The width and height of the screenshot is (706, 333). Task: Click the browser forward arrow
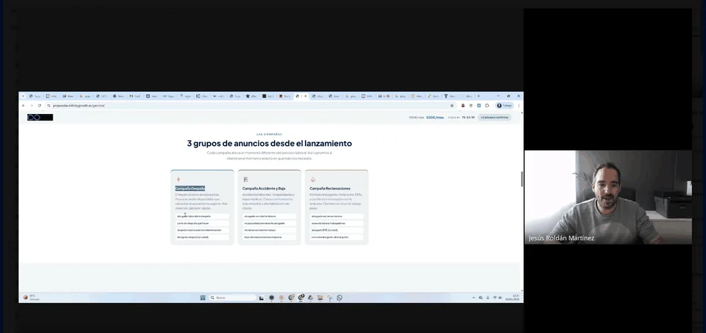31,105
